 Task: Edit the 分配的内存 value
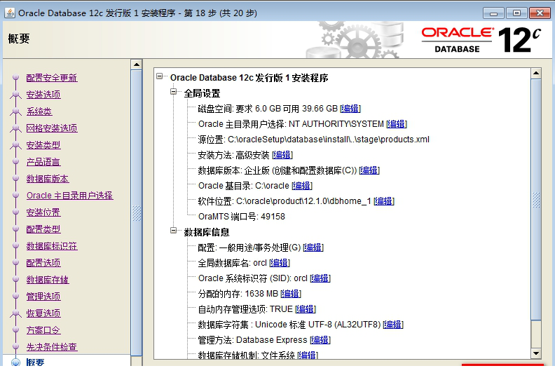pyautogui.click(x=291, y=294)
